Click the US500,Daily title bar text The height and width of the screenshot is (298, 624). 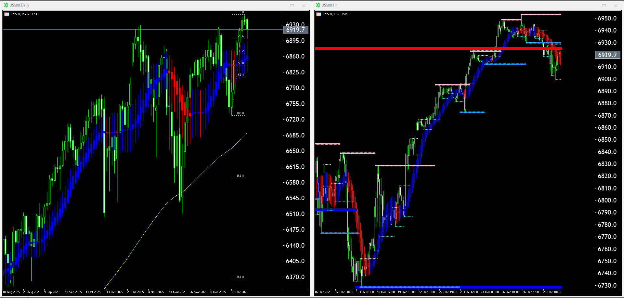click(x=19, y=5)
